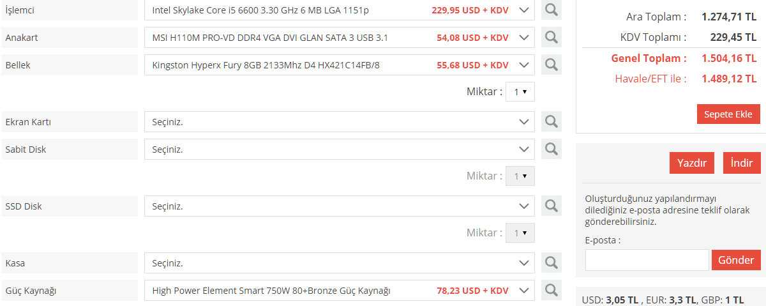766x306 pixels.
Task: Click the Yazdır print button
Action: point(691,163)
